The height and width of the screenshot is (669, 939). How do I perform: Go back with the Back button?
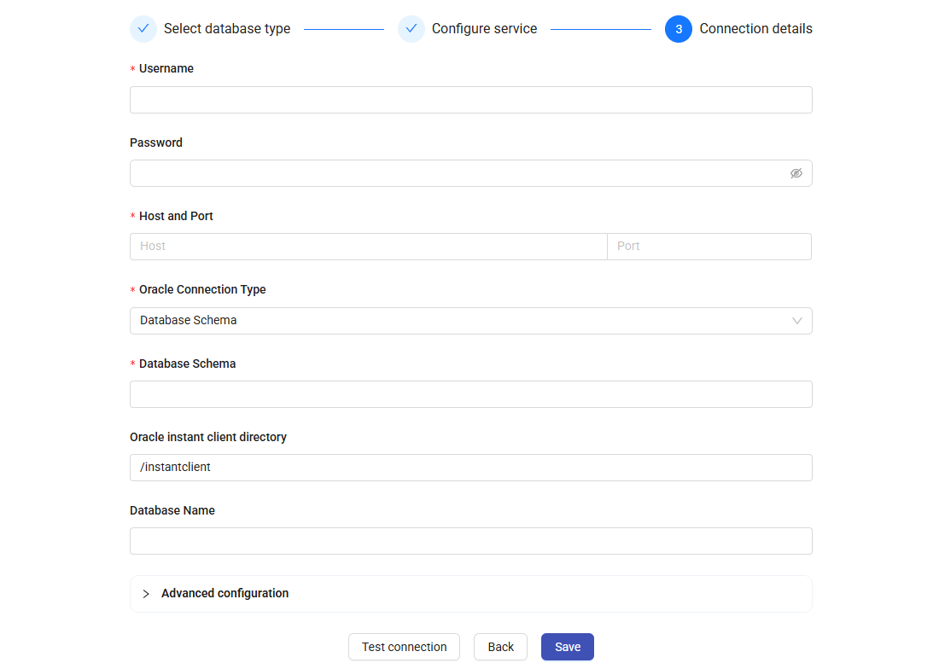click(x=500, y=647)
